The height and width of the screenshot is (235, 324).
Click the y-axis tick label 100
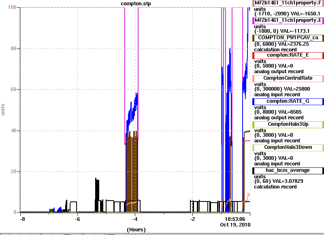click(x=12, y=7)
